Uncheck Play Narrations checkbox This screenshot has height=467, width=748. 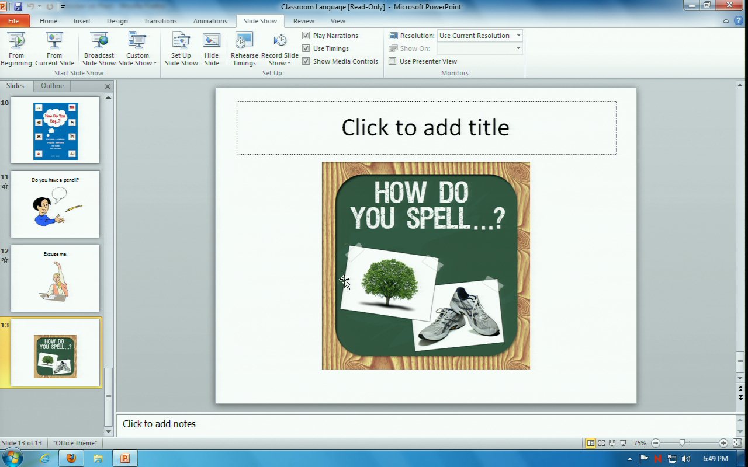(x=306, y=36)
